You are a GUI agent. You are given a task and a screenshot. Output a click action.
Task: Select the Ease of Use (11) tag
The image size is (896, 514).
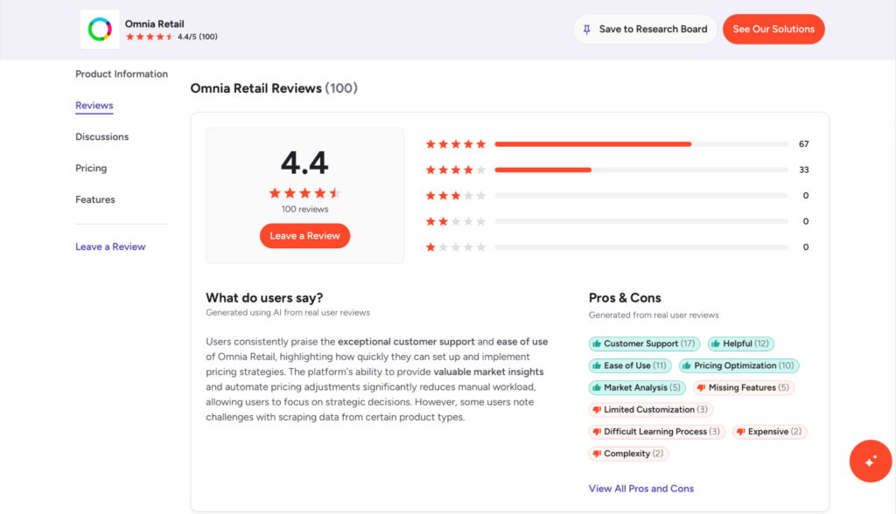630,365
